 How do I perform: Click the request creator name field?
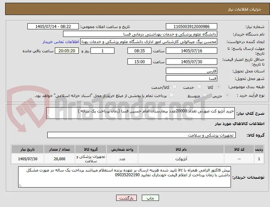pyautogui.click(x=149, y=42)
